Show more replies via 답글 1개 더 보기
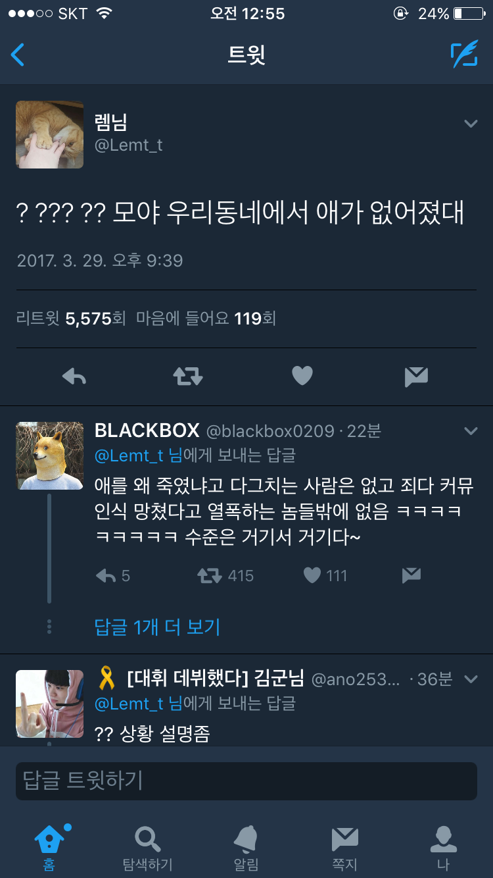 [157, 627]
